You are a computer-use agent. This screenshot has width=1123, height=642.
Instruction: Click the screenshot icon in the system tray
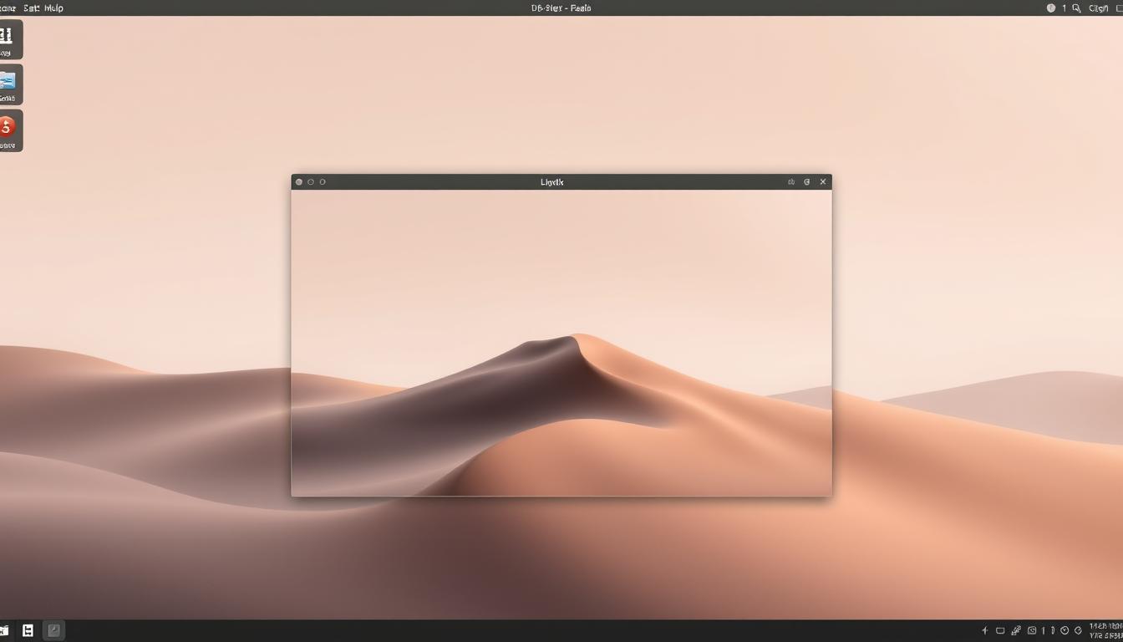[x=1032, y=630]
